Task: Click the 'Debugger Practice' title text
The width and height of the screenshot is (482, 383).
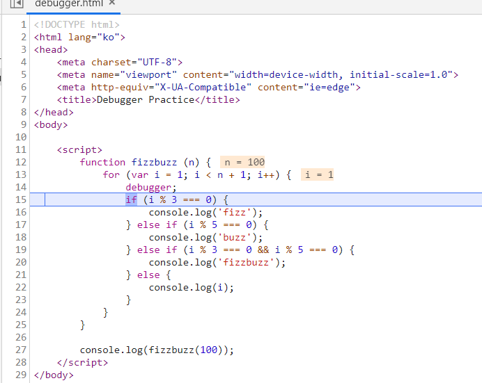Action: [x=146, y=100]
